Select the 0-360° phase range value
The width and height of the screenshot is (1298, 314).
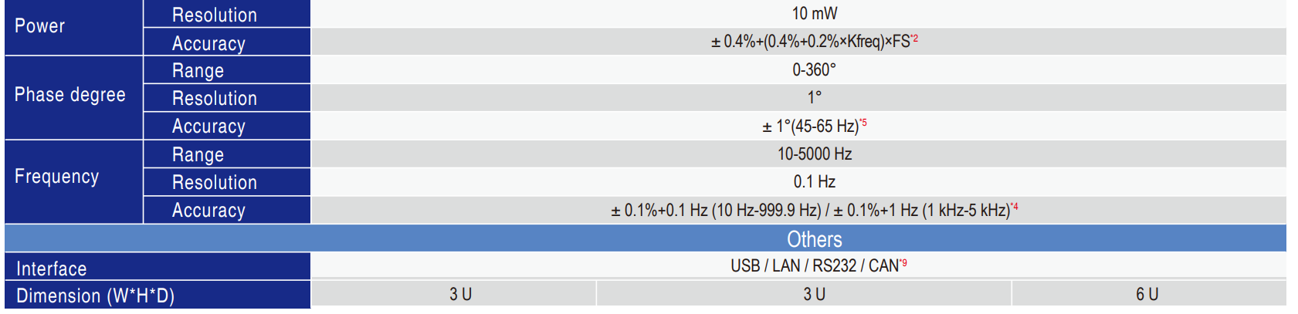click(x=814, y=70)
